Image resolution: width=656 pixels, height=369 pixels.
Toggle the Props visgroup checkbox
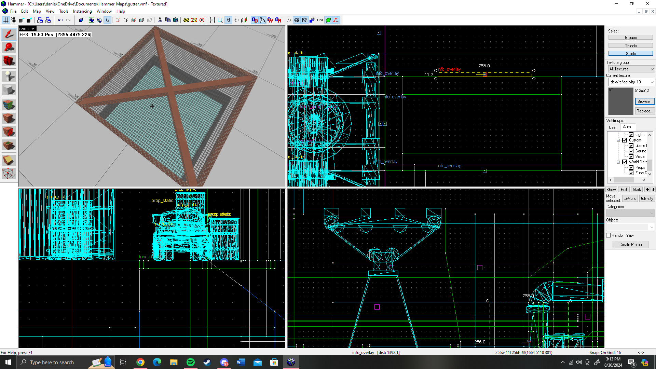click(x=631, y=167)
